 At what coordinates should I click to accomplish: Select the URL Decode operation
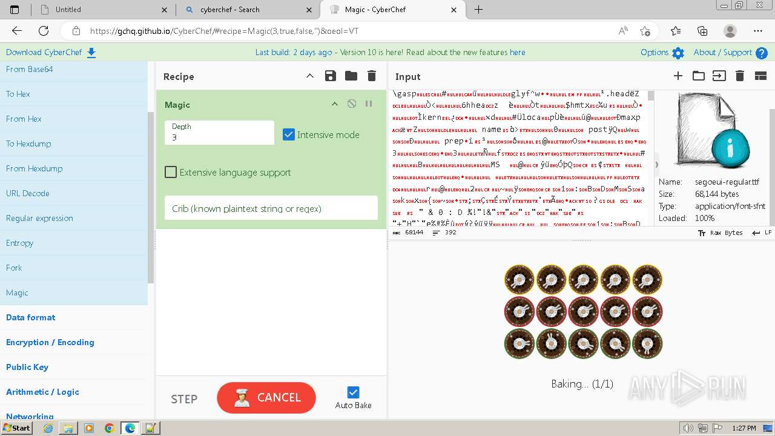point(74,193)
